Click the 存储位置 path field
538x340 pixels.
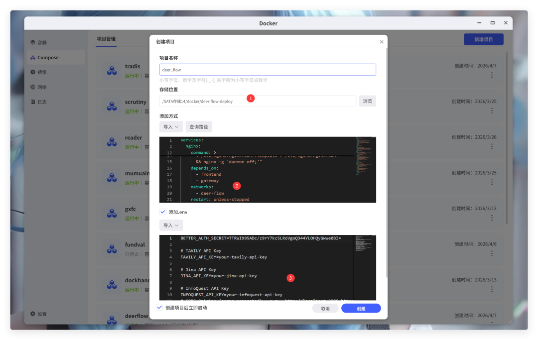pyautogui.click(x=258, y=101)
